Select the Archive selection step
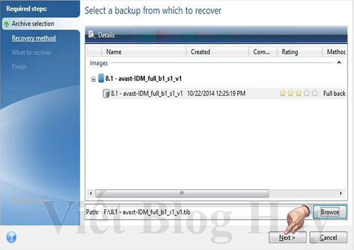Viewport: 354px width, 250px height. 33,23
